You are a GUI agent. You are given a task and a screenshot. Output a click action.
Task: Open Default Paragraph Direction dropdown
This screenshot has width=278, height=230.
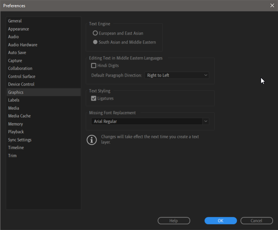click(x=177, y=75)
